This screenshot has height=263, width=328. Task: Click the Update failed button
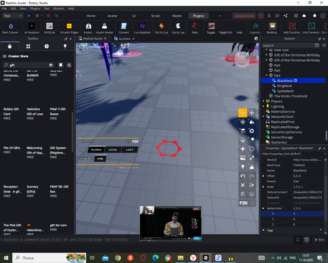click(244, 16)
